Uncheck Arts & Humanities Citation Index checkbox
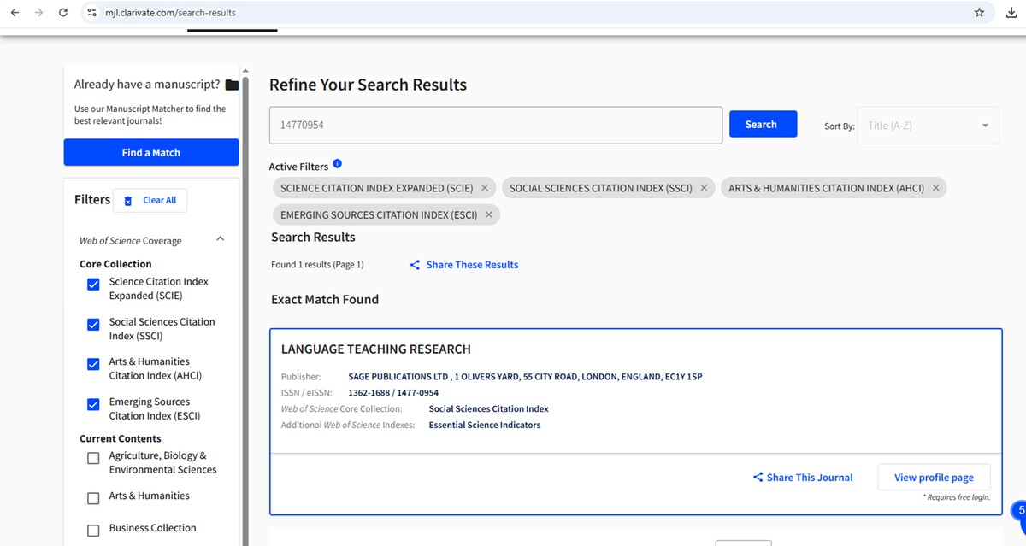Image resolution: width=1026 pixels, height=546 pixels. click(x=94, y=364)
